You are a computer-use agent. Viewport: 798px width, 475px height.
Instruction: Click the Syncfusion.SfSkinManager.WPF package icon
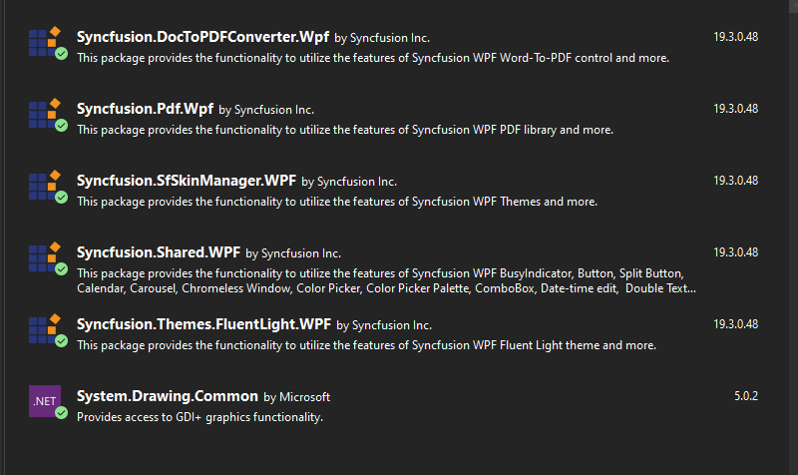click(x=46, y=185)
